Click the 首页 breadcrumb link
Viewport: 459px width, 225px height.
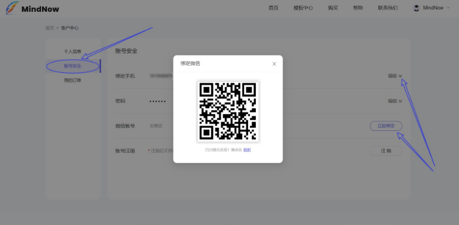[50, 28]
